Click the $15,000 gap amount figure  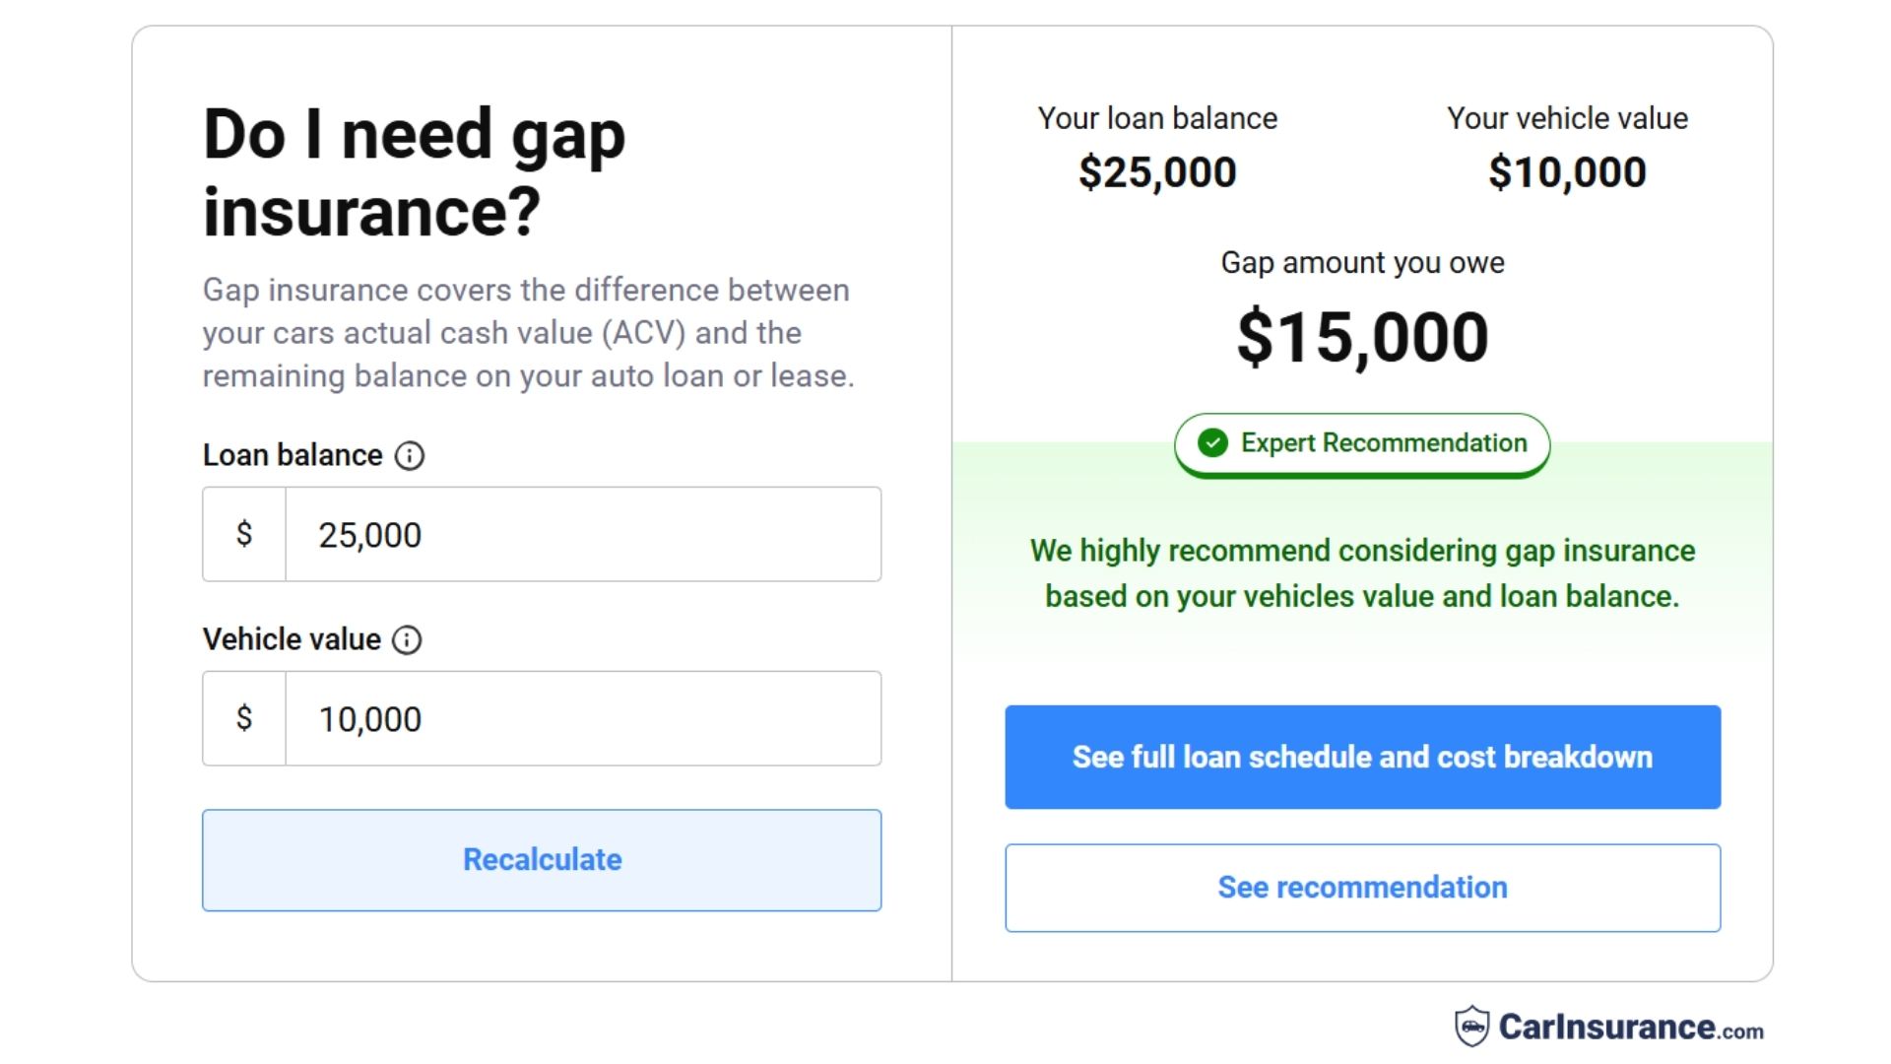[1362, 337]
